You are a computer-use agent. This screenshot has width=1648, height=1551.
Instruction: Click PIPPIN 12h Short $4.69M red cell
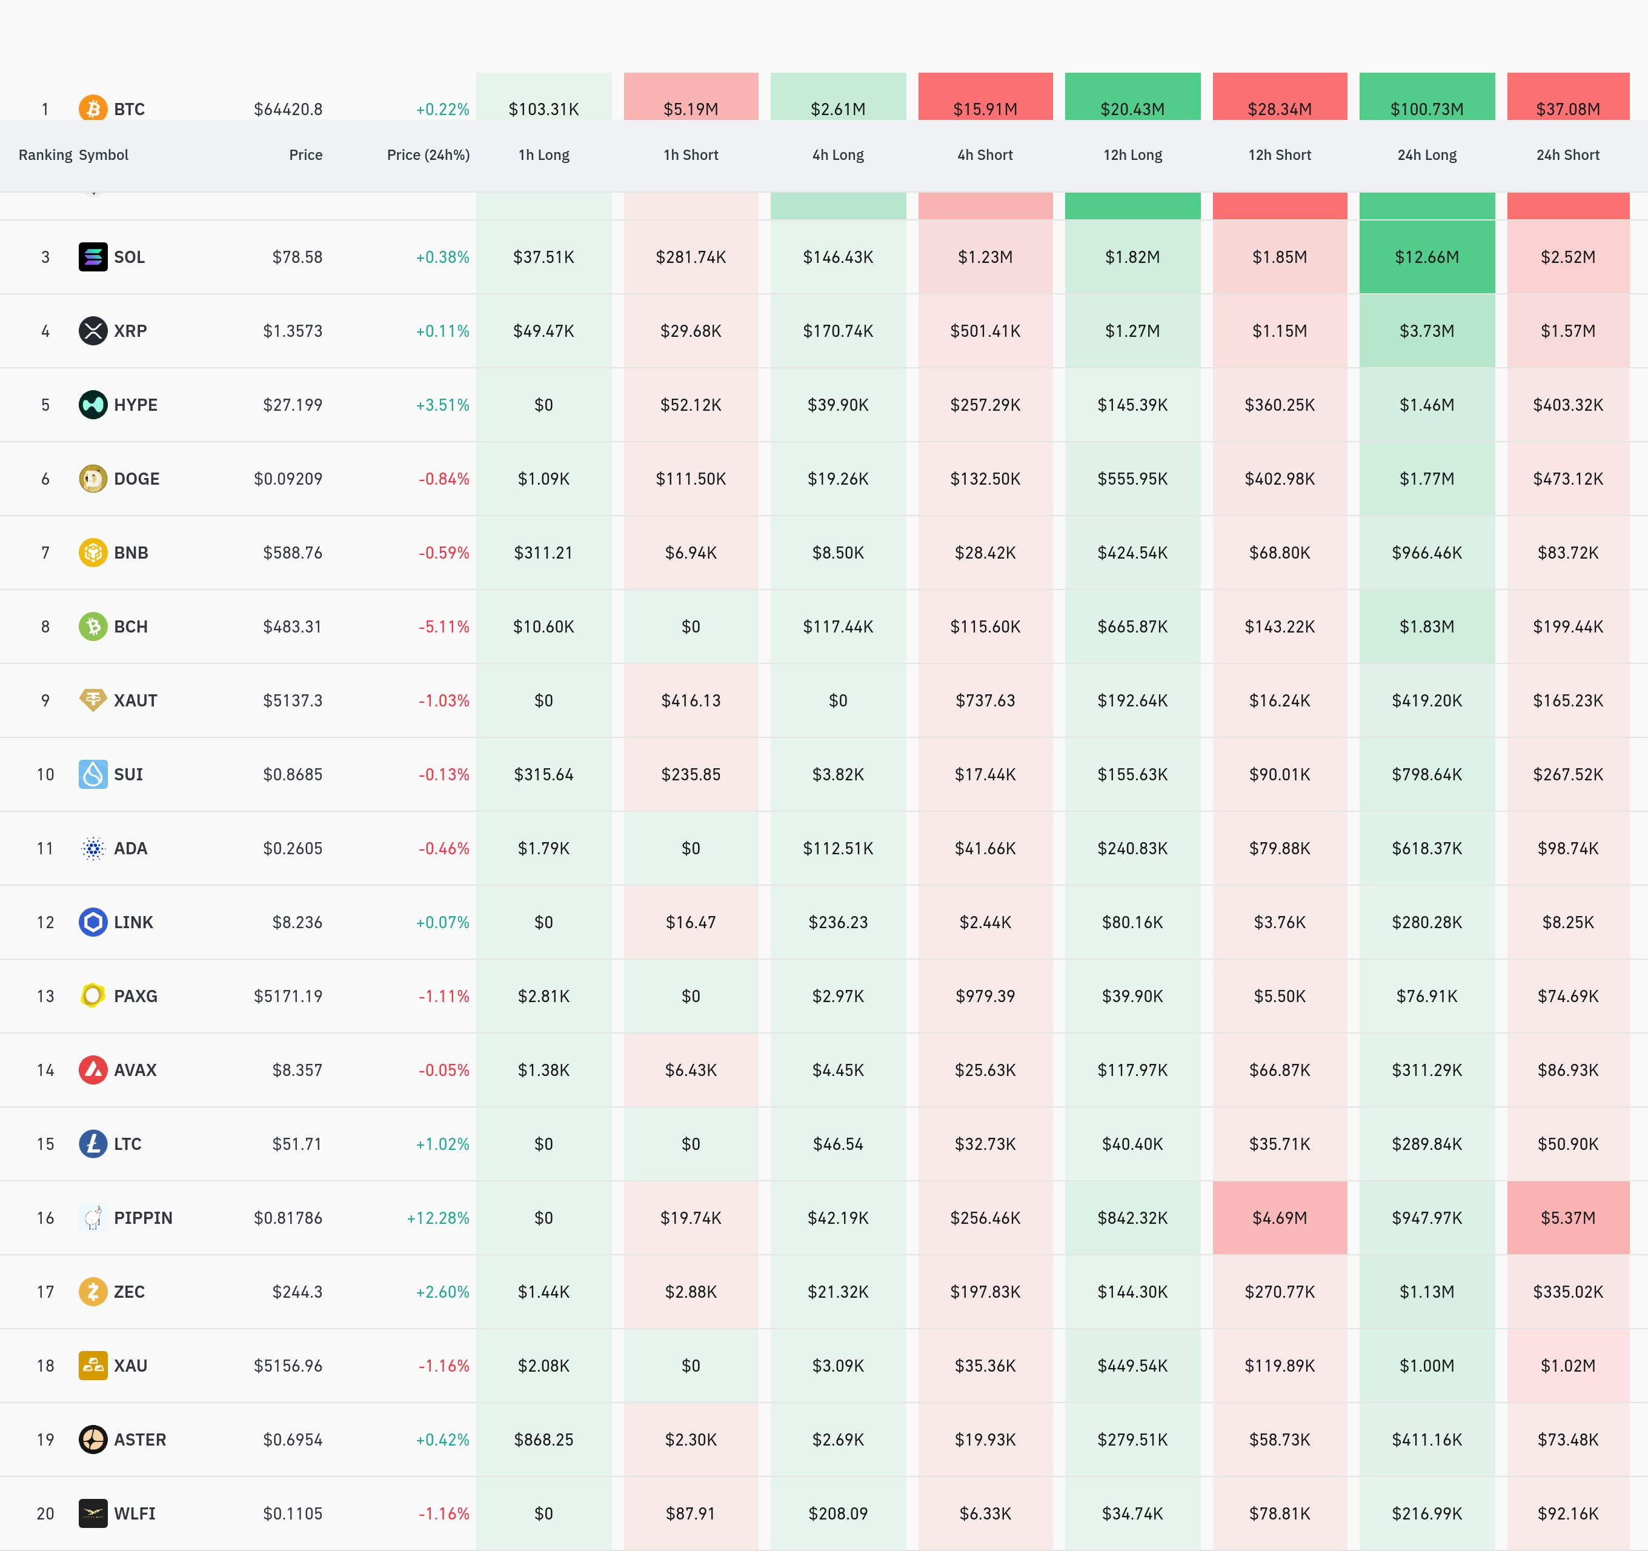[1279, 1218]
